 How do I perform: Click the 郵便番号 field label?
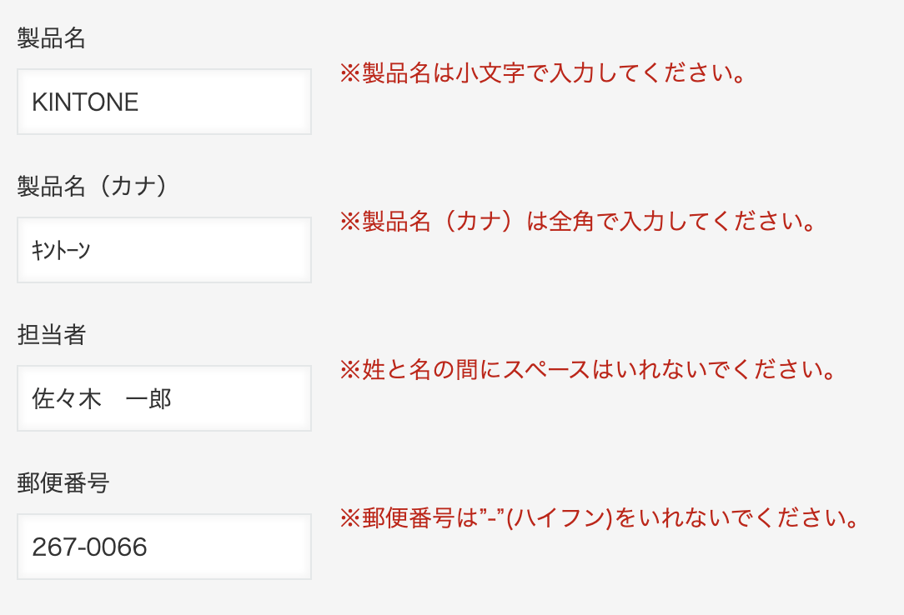[63, 483]
